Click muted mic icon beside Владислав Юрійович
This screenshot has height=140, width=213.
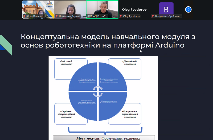click(153, 16)
